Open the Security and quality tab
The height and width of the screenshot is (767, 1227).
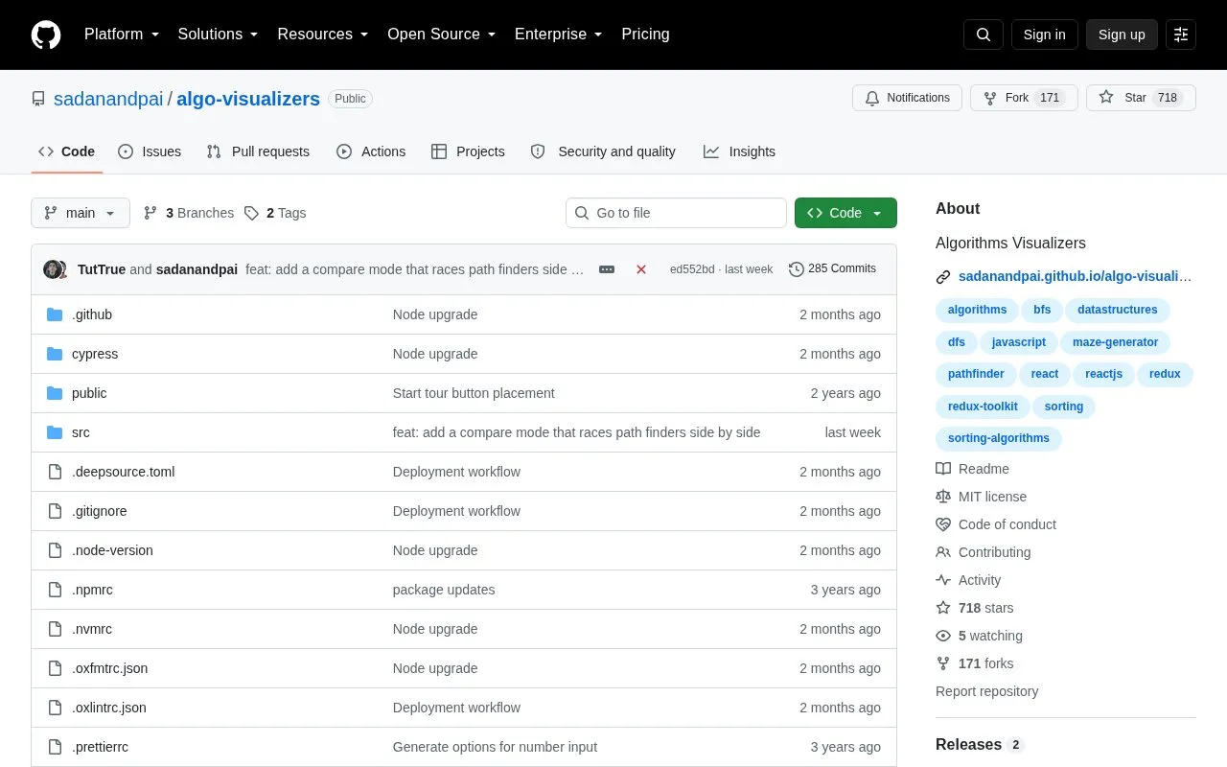pyautogui.click(x=603, y=151)
